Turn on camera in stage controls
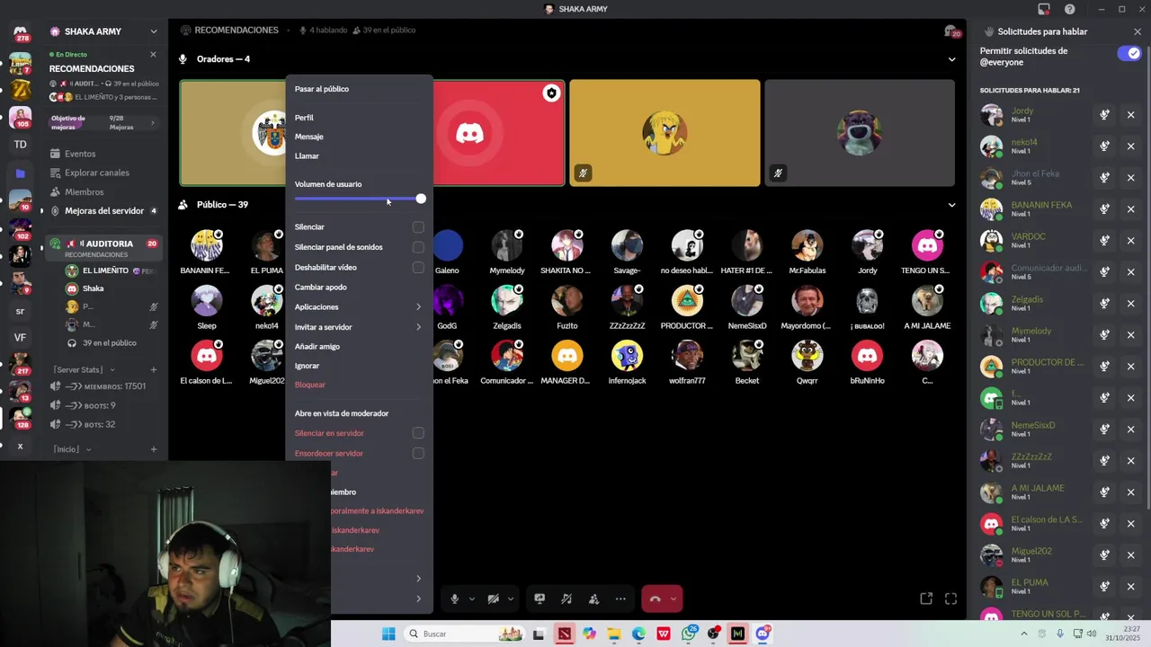The width and height of the screenshot is (1151, 647). [493, 598]
